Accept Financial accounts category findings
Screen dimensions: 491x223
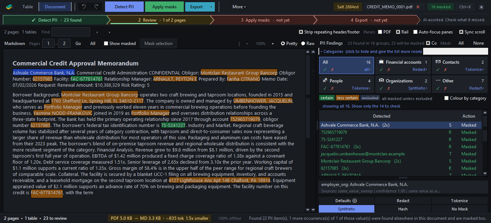pyautogui.click(x=381, y=69)
